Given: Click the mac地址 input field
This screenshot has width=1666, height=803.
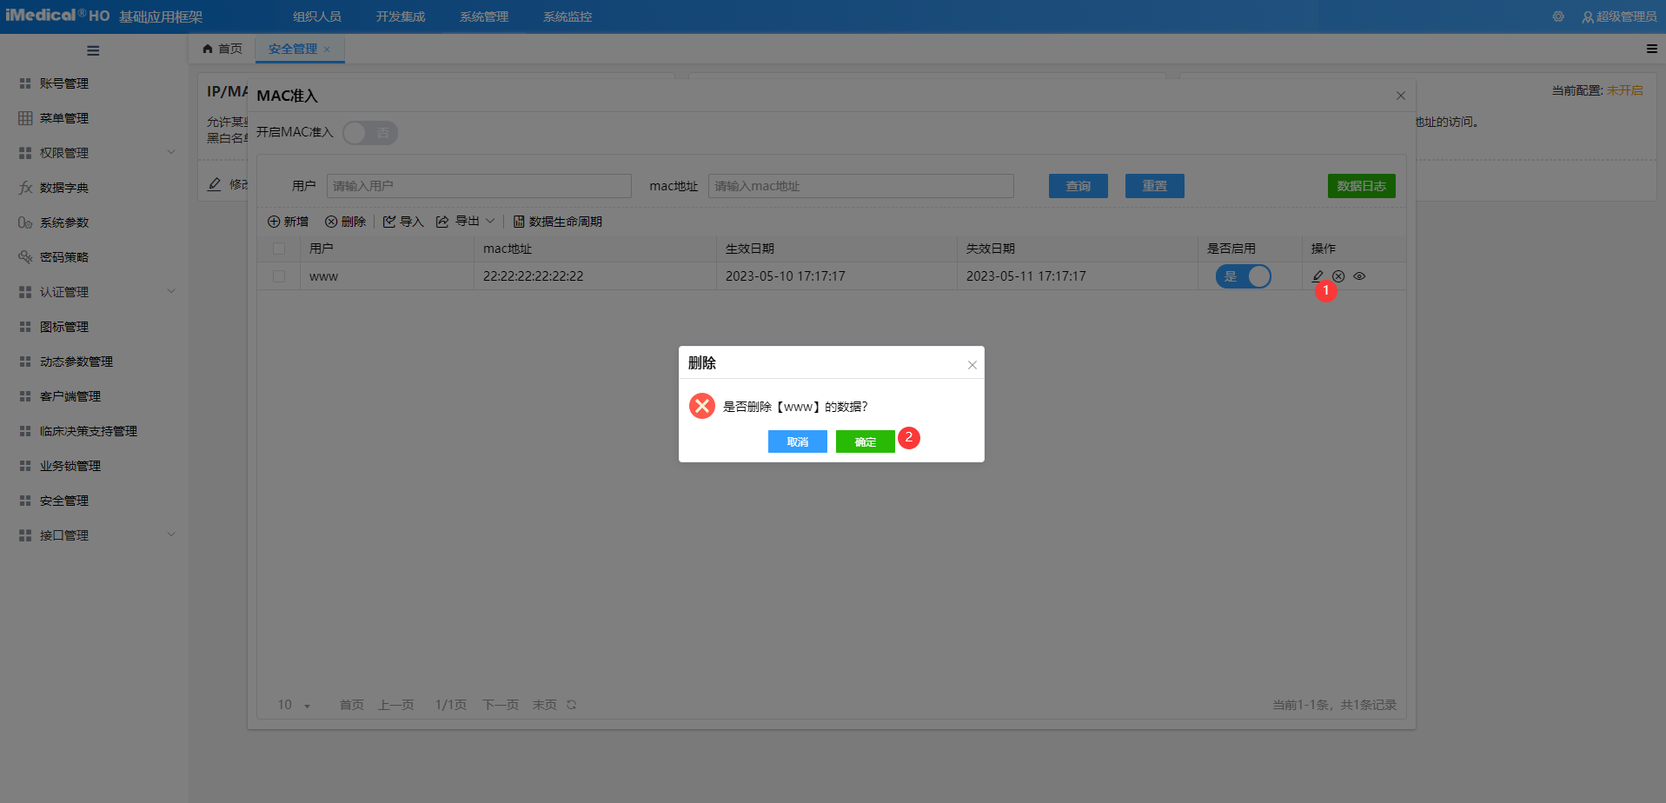Looking at the screenshot, I should (860, 186).
